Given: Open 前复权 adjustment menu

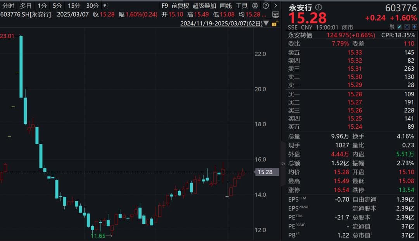Looking at the screenshot, I should pos(180,5).
